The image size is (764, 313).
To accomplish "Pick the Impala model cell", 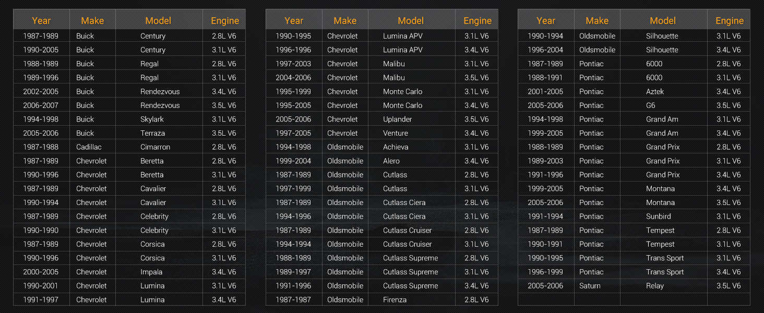I will pos(159,272).
